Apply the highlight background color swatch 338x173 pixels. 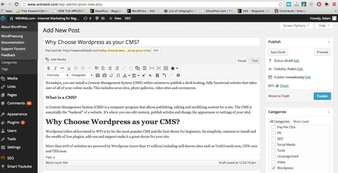tap(134, 75)
